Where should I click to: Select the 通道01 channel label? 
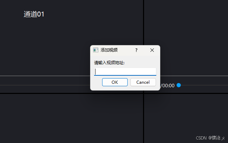coord(34,14)
